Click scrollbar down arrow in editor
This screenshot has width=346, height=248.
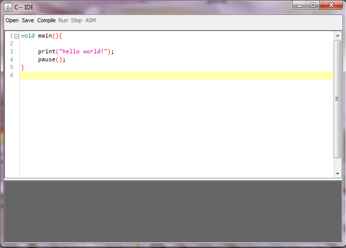338,173
